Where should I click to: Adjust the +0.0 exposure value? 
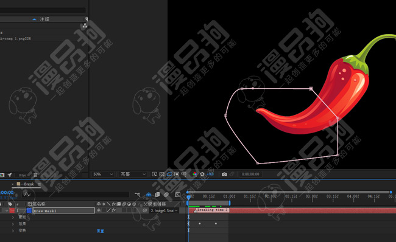point(210,174)
